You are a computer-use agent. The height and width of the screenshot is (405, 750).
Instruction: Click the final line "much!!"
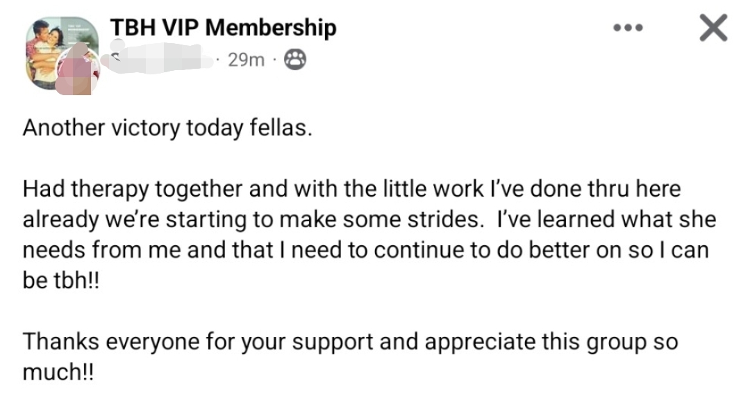pos(57,372)
